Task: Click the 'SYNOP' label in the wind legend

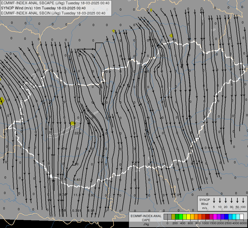Action: tap(204, 200)
